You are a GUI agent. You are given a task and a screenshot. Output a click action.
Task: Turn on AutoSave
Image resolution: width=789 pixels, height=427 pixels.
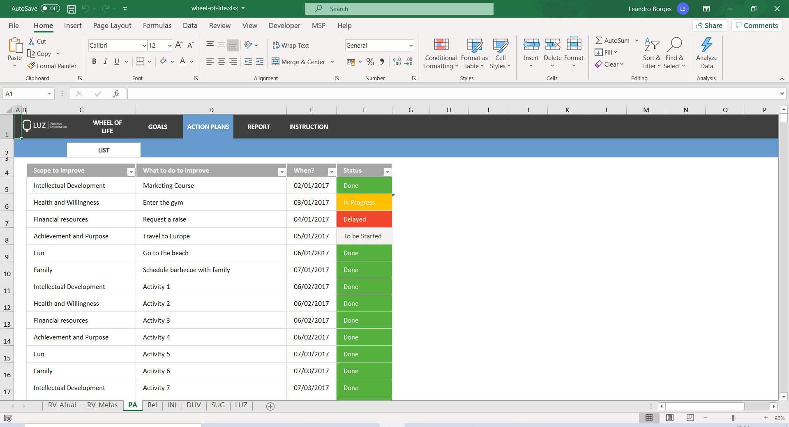pos(49,8)
